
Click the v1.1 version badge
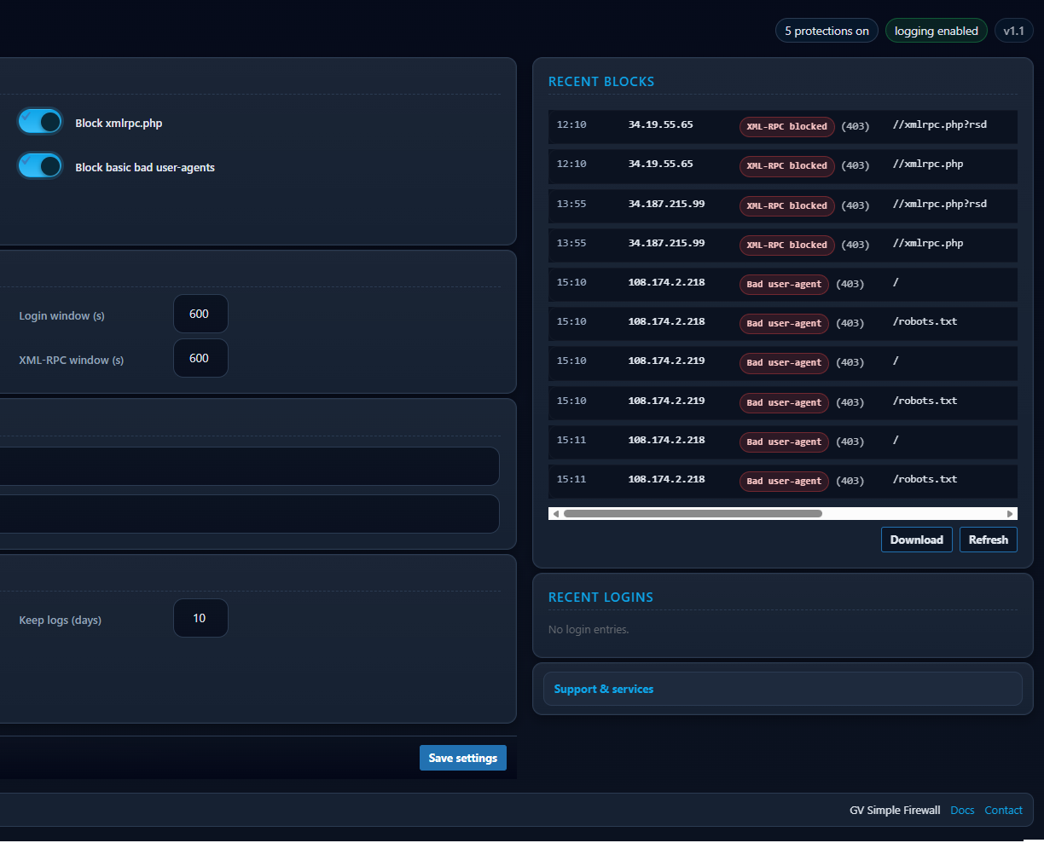(x=1013, y=30)
